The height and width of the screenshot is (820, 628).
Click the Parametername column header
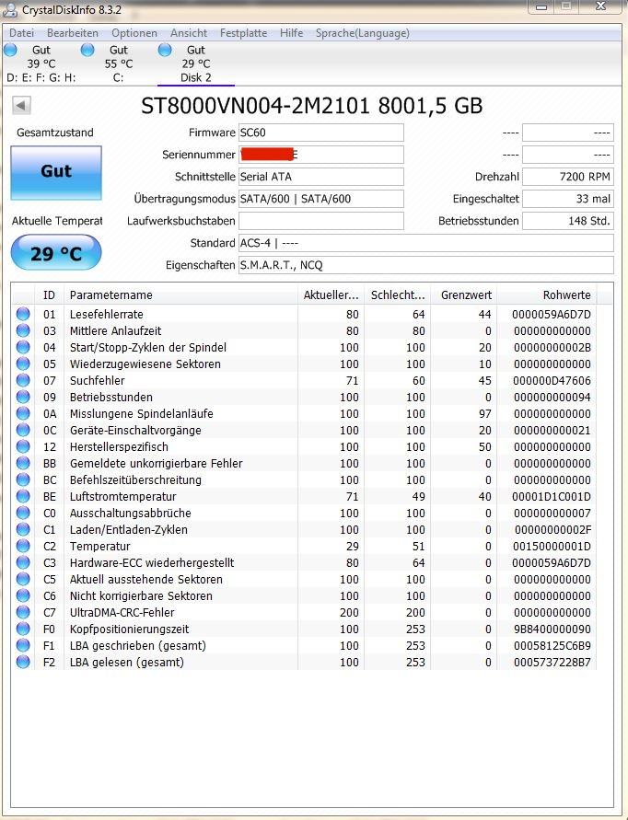tap(180, 295)
